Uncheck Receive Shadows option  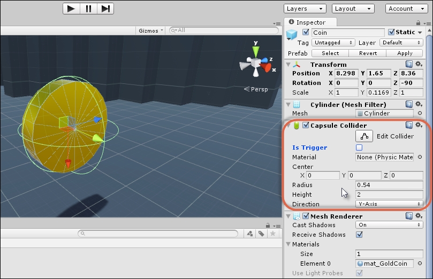(x=359, y=235)
